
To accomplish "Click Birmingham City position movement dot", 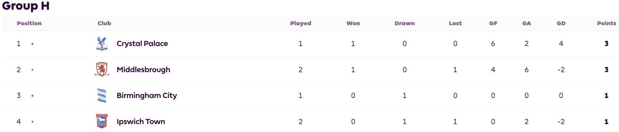I will click(32, 96).
